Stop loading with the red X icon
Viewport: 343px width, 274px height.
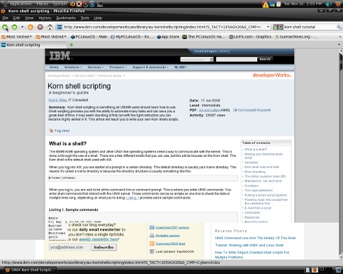pos(40,27)
